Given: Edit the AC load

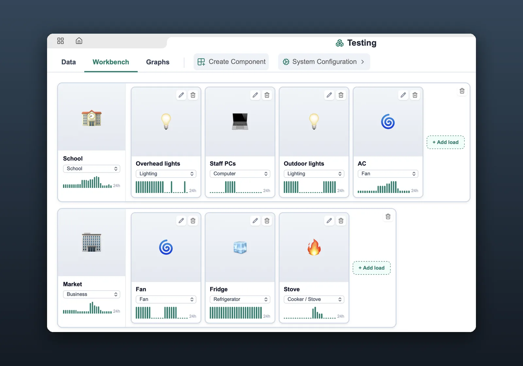Looking at the screenshot, I should pyautogui.click(x=403, y=95).
